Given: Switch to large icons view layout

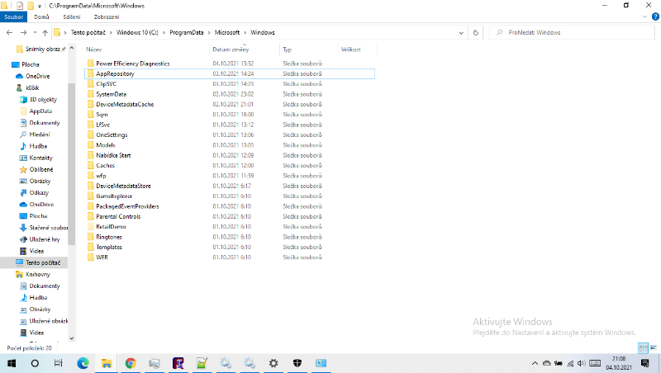Looking at the screenshot, I should coord(654,347).
